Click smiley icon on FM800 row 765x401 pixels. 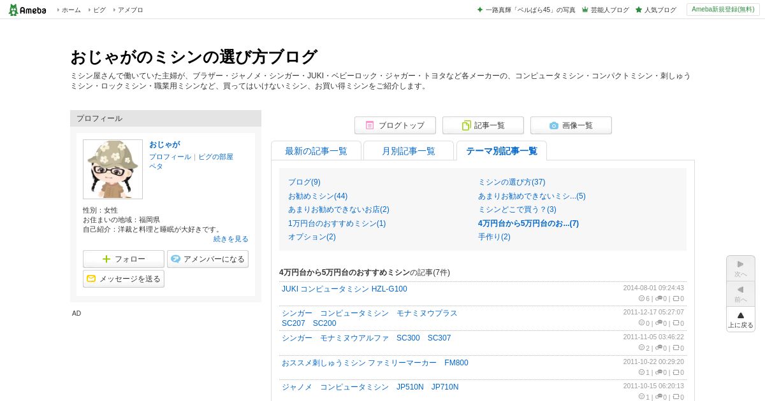[641, 372]
